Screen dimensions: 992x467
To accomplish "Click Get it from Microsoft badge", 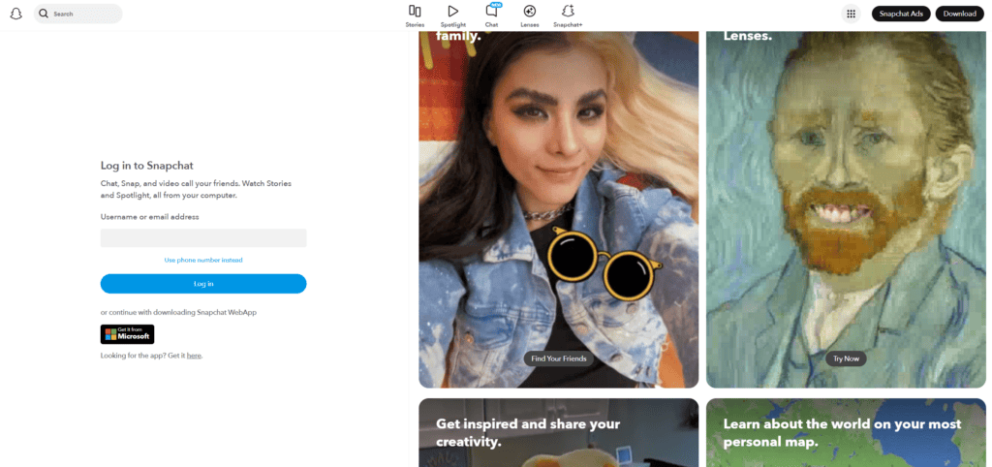I will (x=127, y=334).
